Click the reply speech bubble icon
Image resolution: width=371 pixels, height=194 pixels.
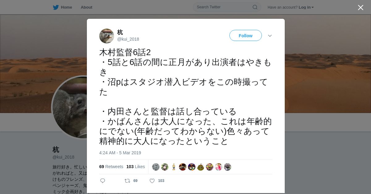[x=103, y=181]
